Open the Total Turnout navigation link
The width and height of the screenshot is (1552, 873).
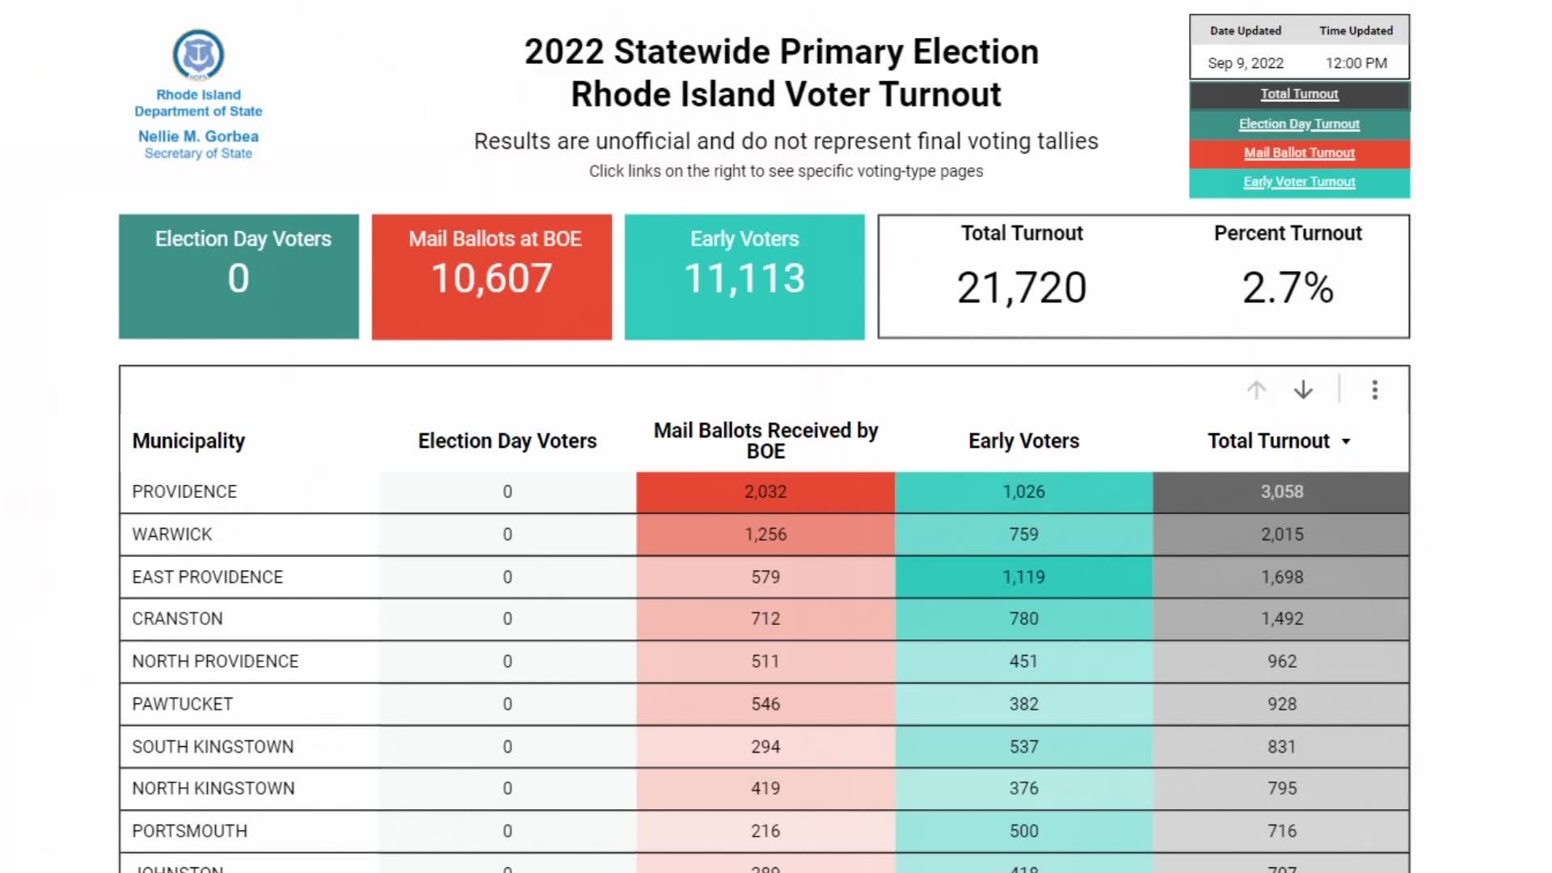1299,94
